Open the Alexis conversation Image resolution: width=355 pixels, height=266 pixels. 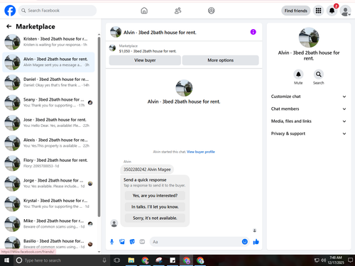tap(48, 143)
